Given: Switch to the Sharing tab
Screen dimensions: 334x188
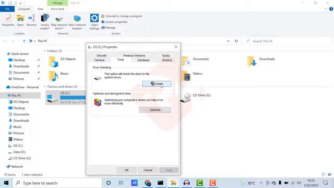Looking at the screenshot, I should (167, 60).
